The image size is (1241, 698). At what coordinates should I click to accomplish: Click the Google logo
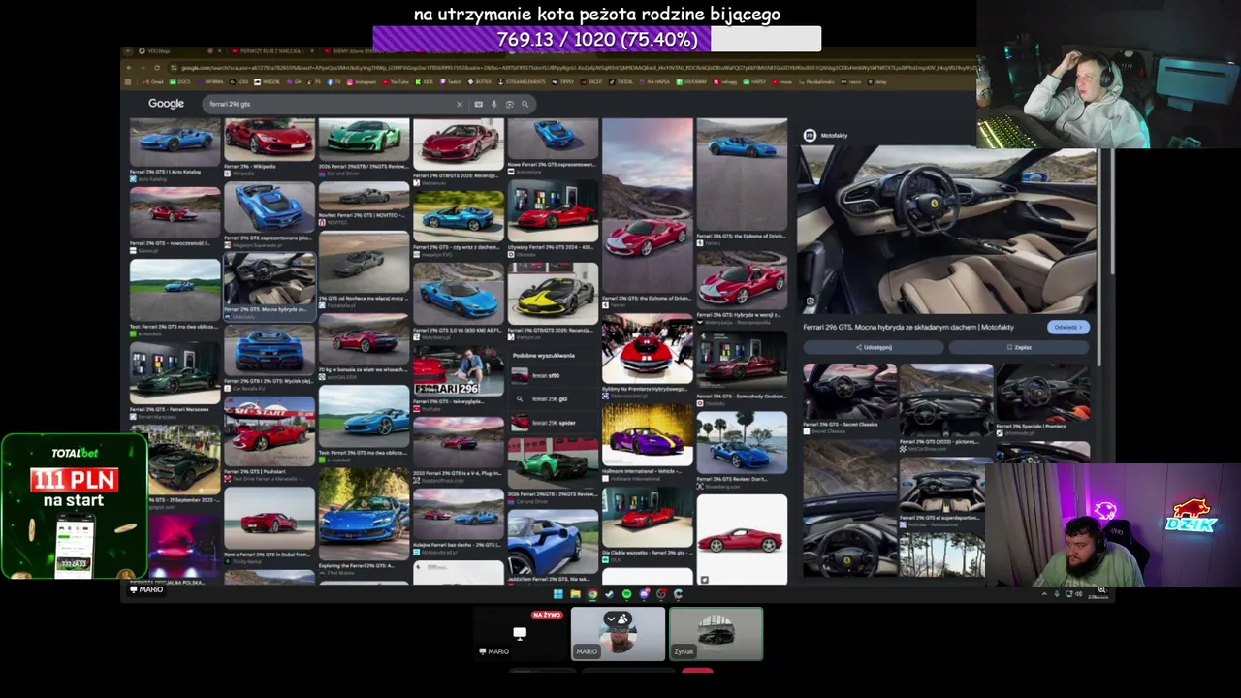tap(166, 104)
